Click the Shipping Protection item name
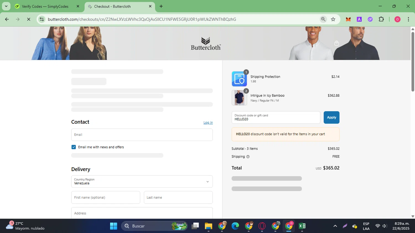 pyautogui.click(x=265, y=77)
